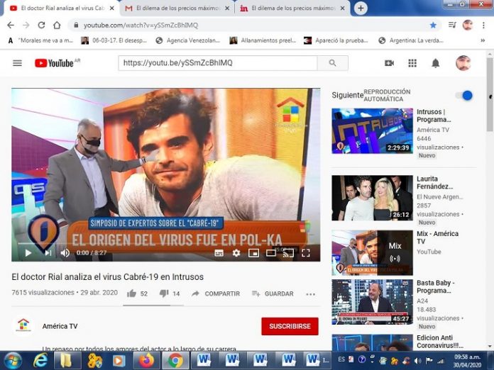Cast video to a TV
Image resolution: width=494 pixels, height=370 pixels.
[288, 252]
